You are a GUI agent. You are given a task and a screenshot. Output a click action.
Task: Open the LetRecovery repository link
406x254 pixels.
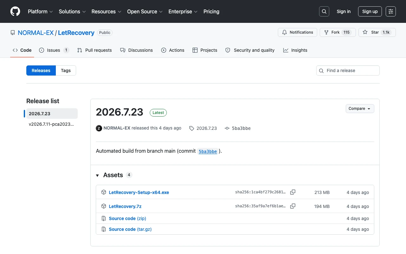click(76, 33)
